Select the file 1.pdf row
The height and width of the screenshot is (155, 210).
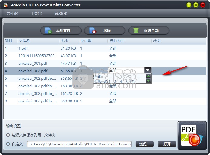(x=105, y=48)
